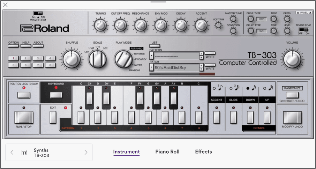316x169 pixels.
Task: Click the DRV drive type display
Action: pyautogui.click(x=261, y=19)
